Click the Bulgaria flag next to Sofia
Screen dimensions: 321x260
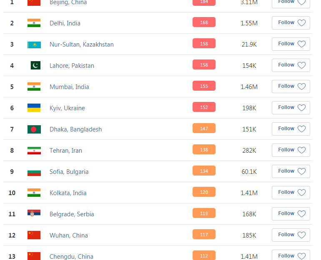(x=34, y=172)
